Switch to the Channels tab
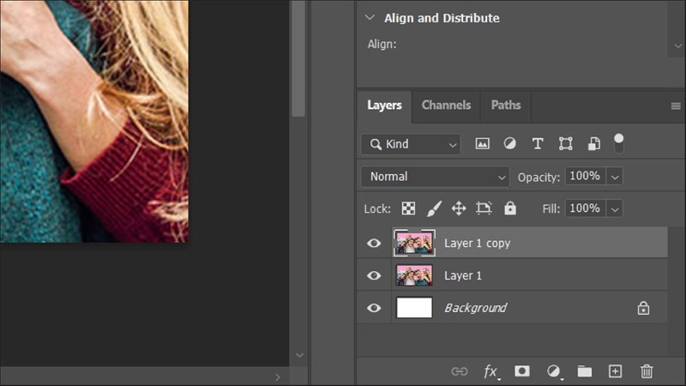This screenshot has width=686, height=386. click(x=446, y=105)
